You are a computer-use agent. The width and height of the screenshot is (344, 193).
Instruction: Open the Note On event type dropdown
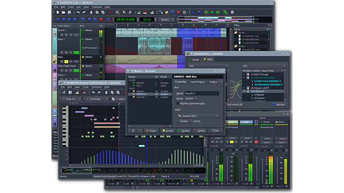(x=72, y=99)
